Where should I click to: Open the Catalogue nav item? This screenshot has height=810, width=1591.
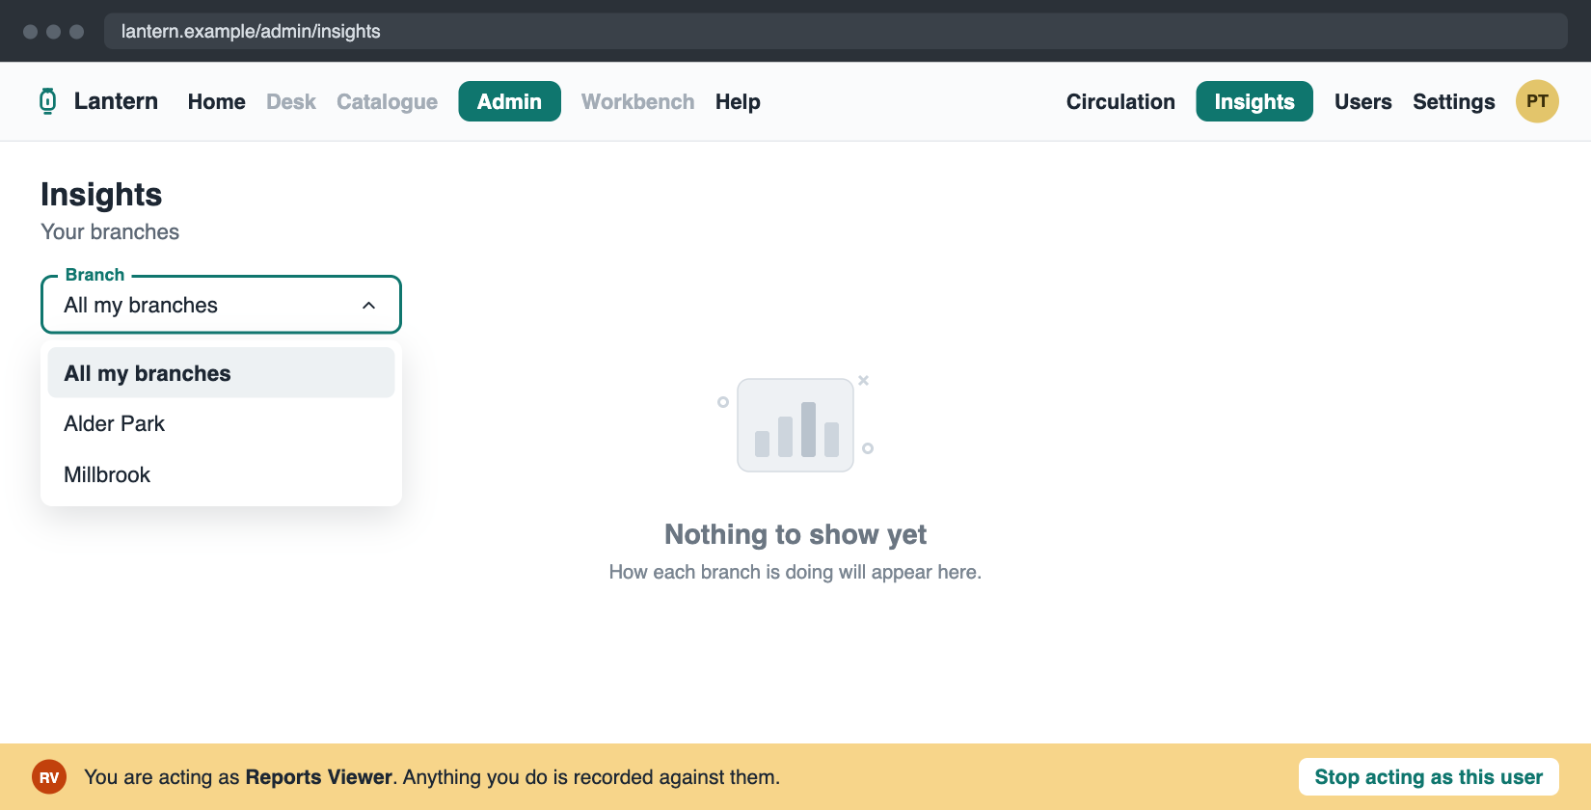point(387,101)
